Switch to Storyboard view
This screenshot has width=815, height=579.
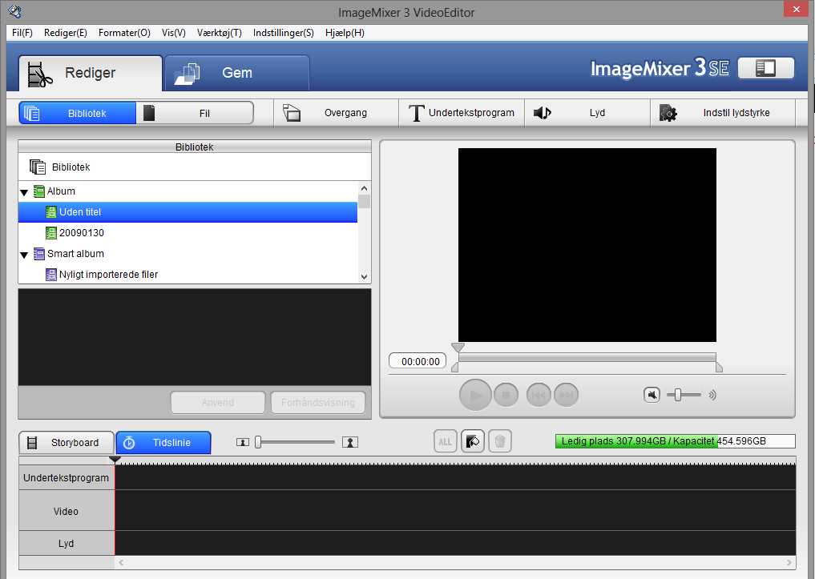point(67,442)
